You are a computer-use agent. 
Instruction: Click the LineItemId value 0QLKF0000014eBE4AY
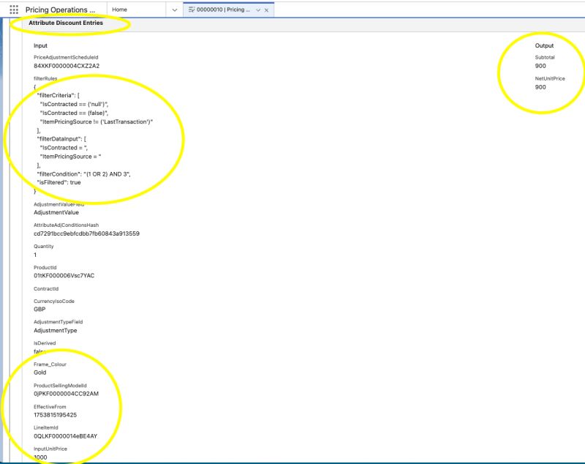[x=65, y=436]
